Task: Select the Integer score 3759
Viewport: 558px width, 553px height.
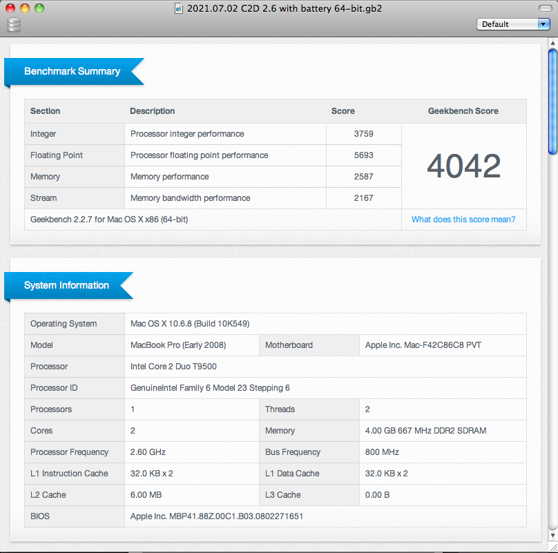Action: coord(363,134)
